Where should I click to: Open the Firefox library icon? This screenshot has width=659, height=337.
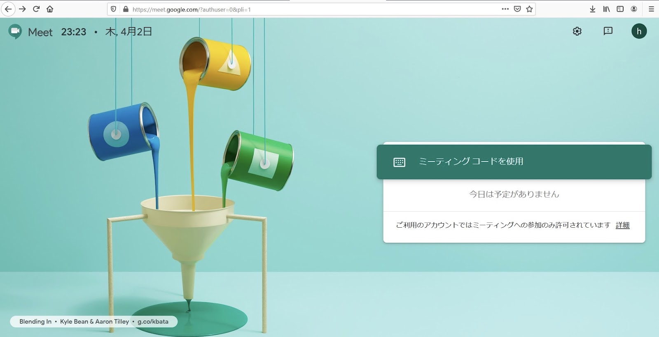(x=606, y=9)
